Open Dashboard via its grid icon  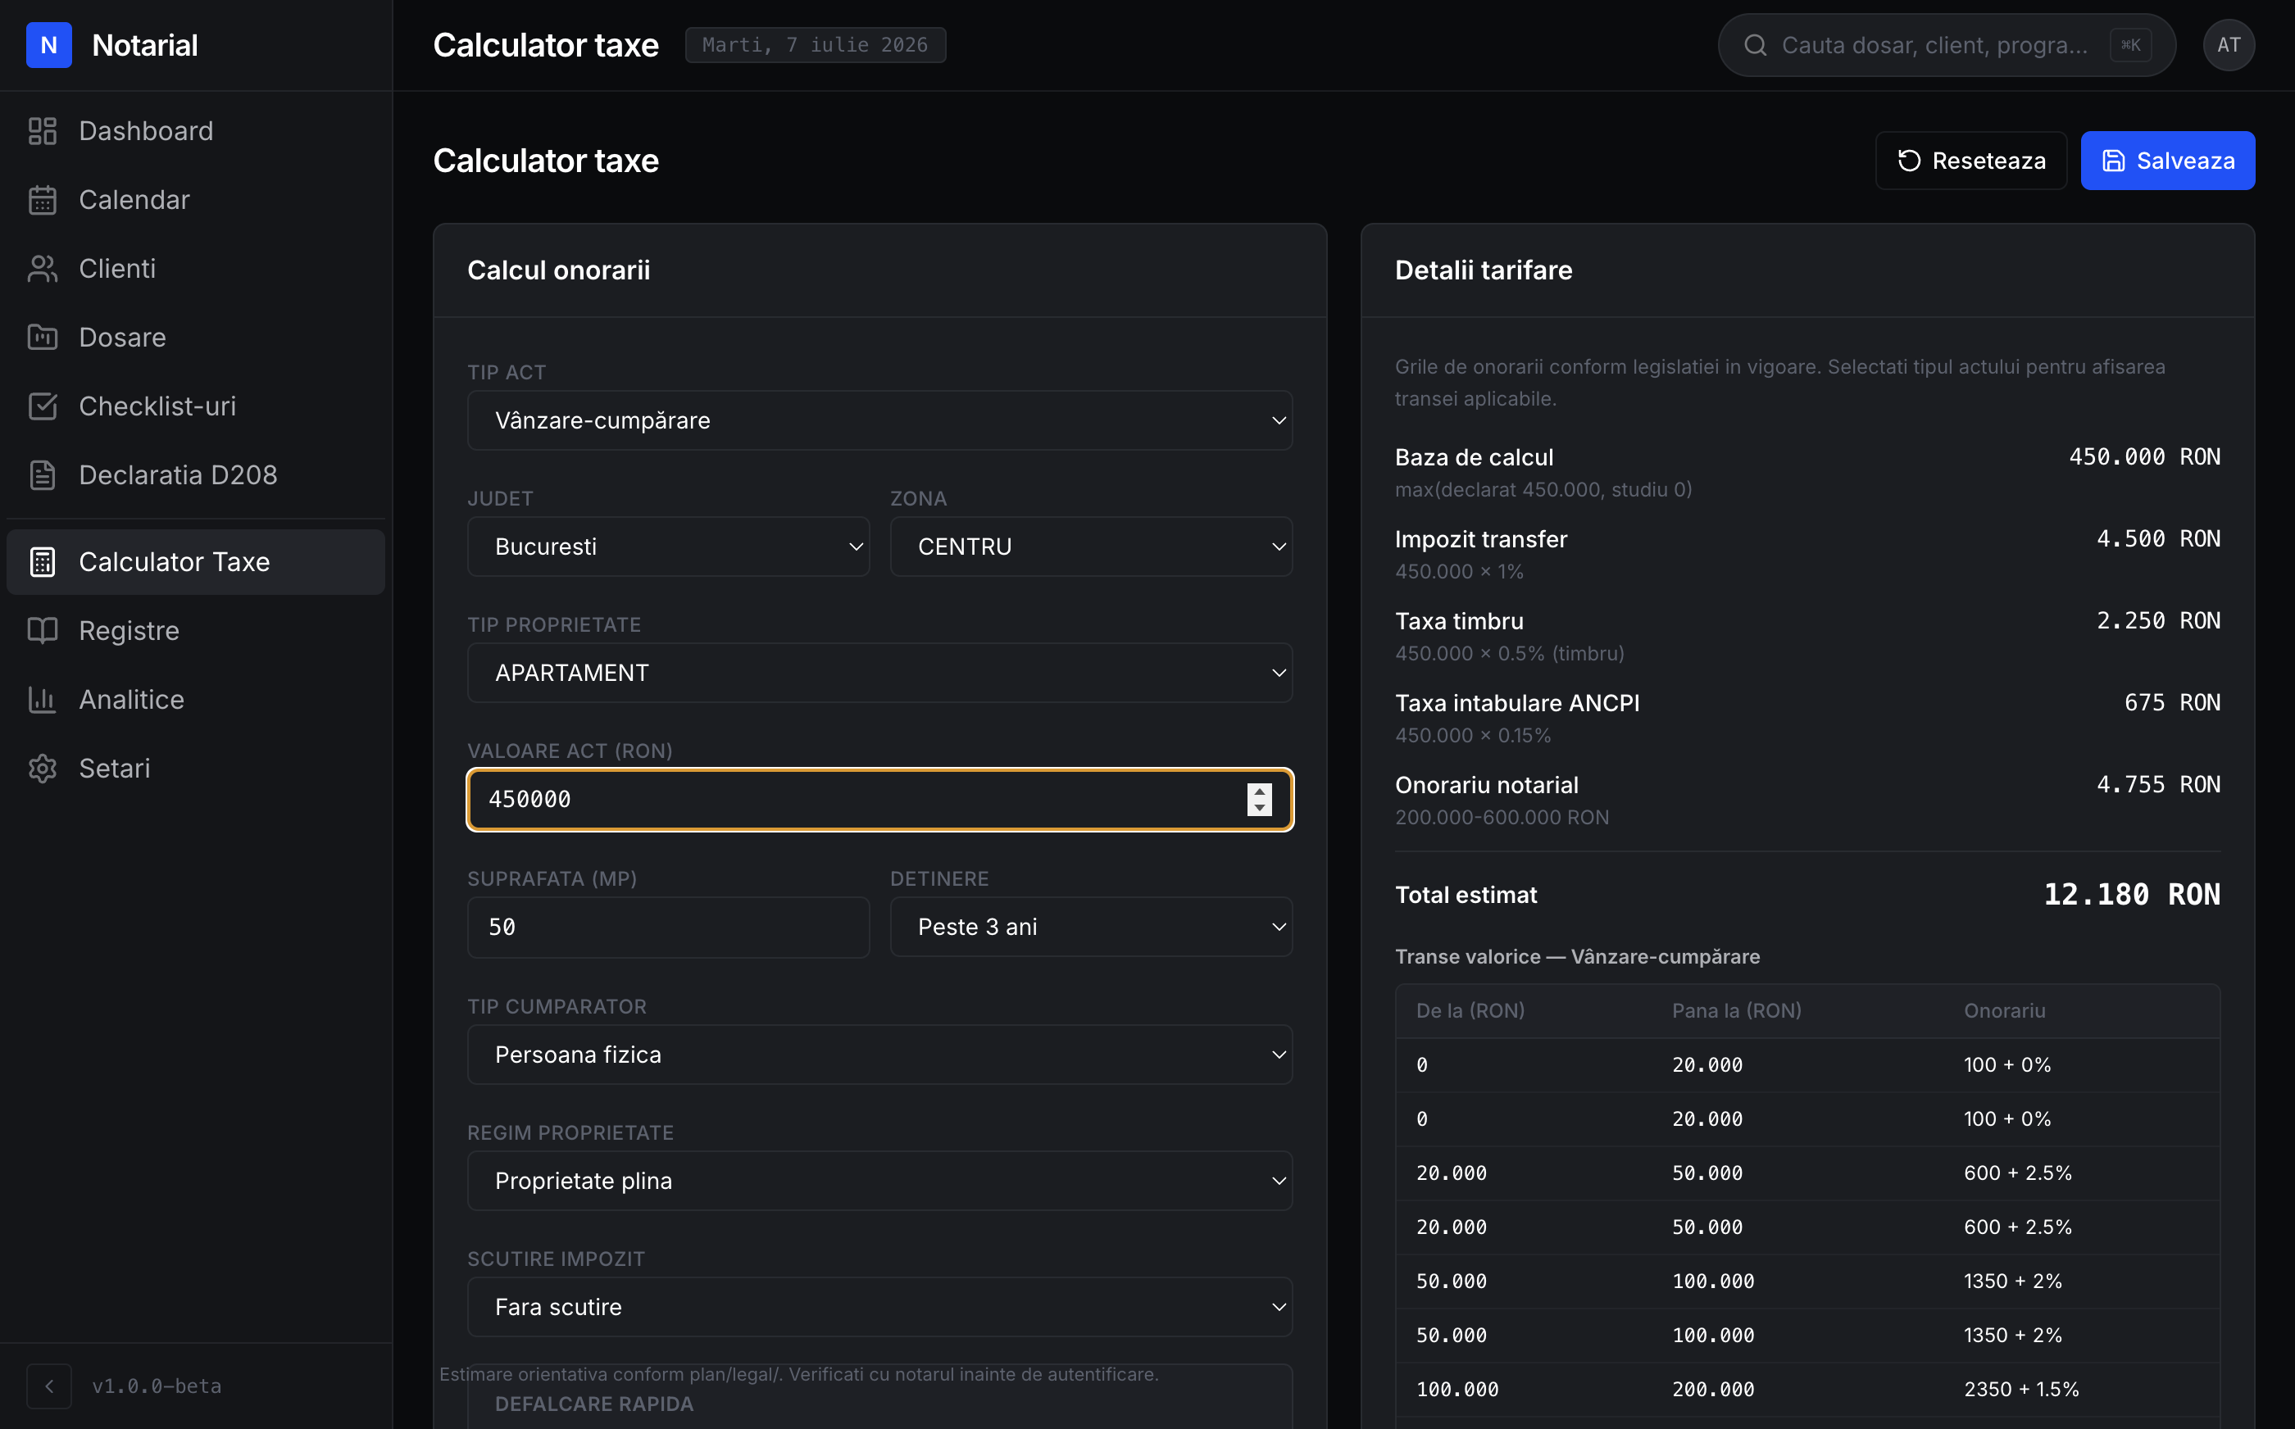(x=43, y=130)
